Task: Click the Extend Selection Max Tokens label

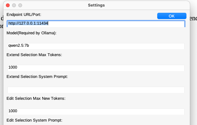Action: (34, 55)
